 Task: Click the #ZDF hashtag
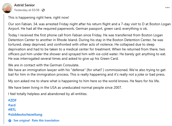pos(12,100)
